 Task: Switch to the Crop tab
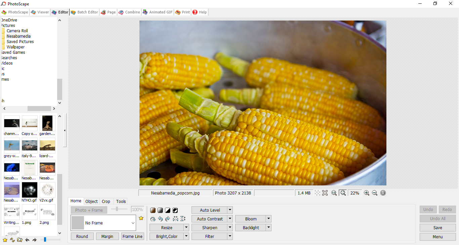pyautogui.click(x=106, y=201)
